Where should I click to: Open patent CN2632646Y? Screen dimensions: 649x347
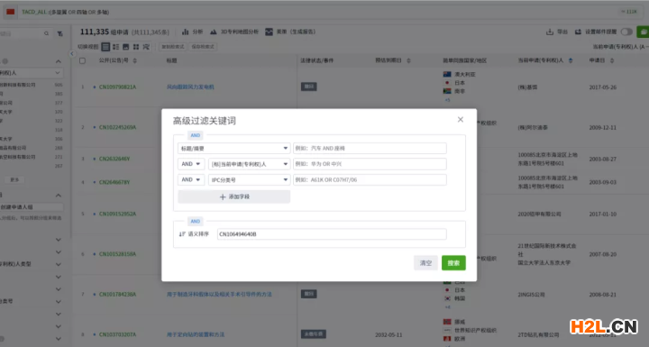tap(114, 159)
